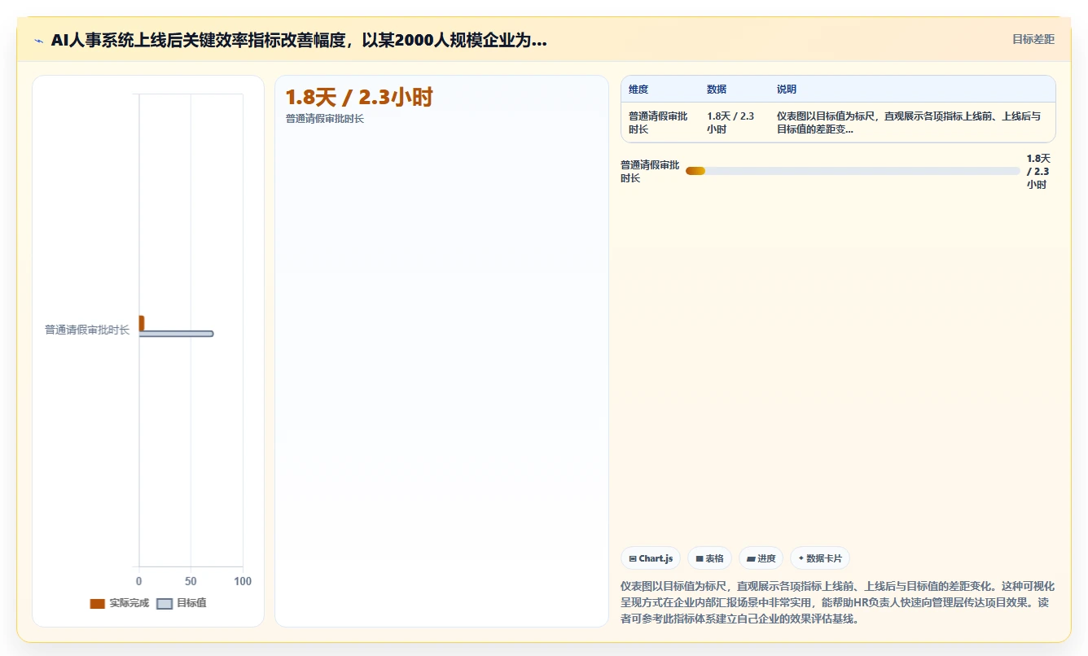Click 普通请假审批时长 caption under card value
This screenshot has height=656, width=1088.
325,119
